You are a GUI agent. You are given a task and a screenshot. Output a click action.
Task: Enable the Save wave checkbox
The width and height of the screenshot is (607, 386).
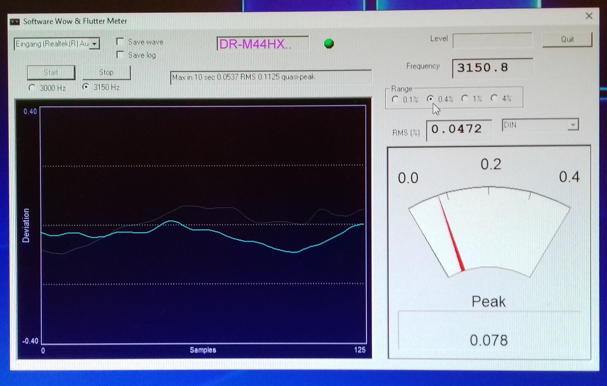(x=120, y=41)
